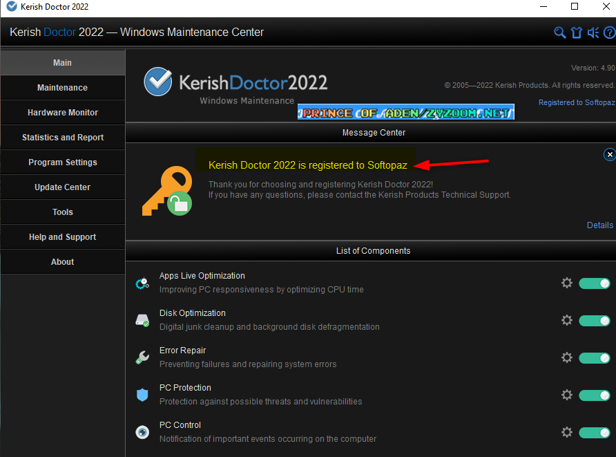Minimize the Kerish Doctor window
The height and width of the screenshot is (457, 616).
tap(543, 7)
